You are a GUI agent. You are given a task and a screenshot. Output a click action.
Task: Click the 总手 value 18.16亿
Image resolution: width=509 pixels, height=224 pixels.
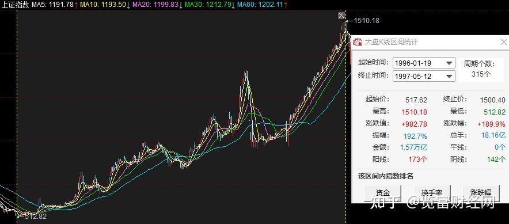point(493,135)
